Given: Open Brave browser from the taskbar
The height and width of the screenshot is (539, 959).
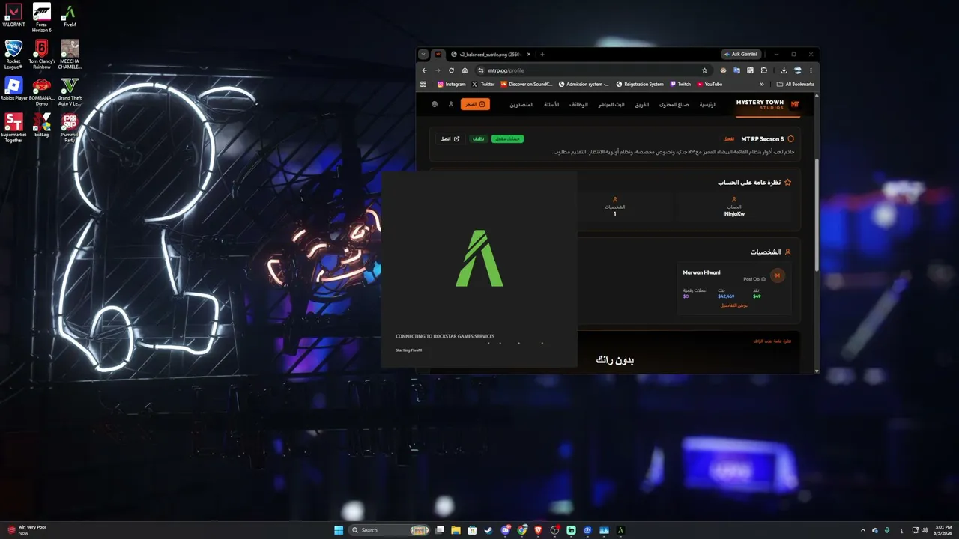Looking at the screenshot, I should coord(538,530).
